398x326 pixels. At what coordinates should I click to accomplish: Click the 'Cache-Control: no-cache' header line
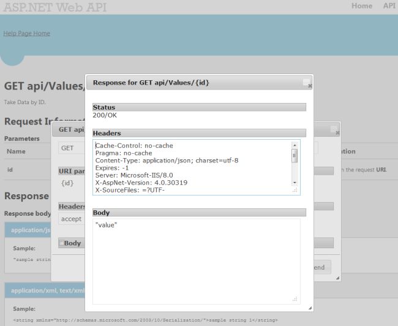[134, 146]
